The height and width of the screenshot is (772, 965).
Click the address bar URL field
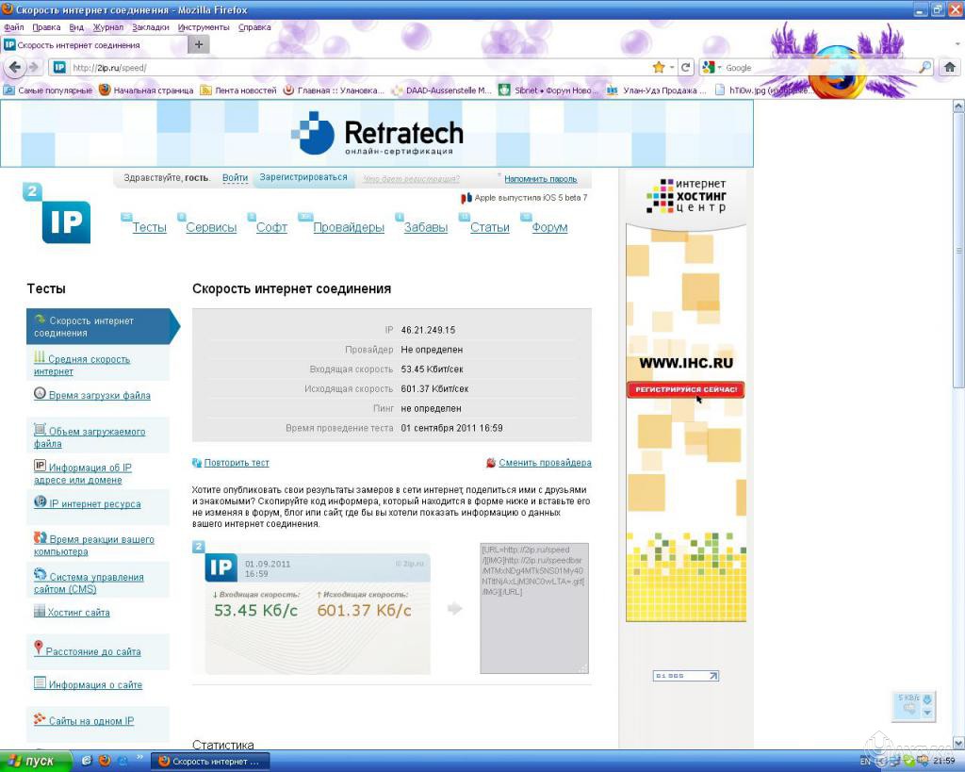click(358, 68)
